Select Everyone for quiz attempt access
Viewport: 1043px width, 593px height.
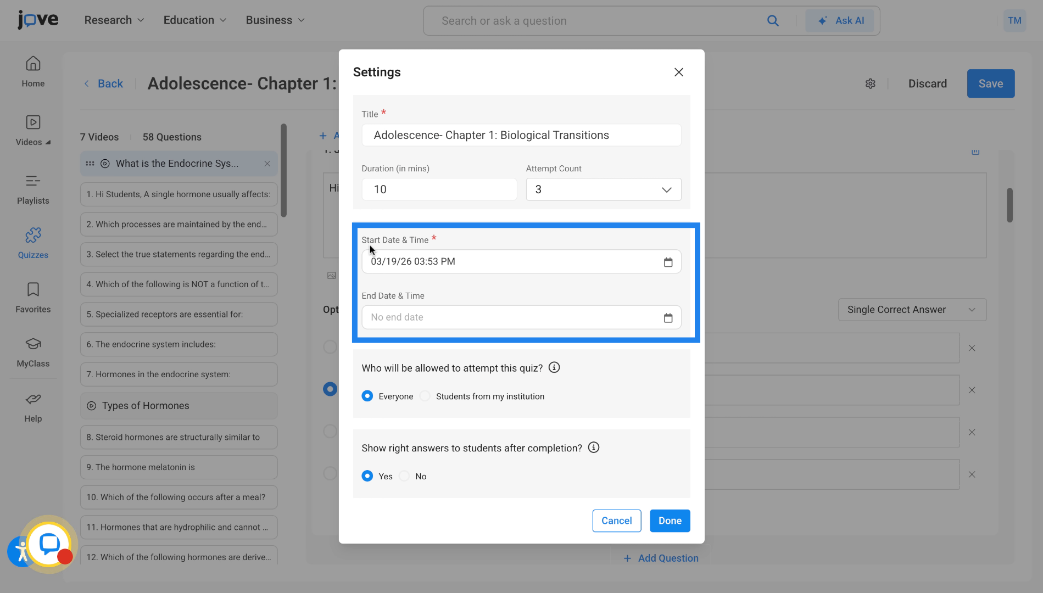367,396
